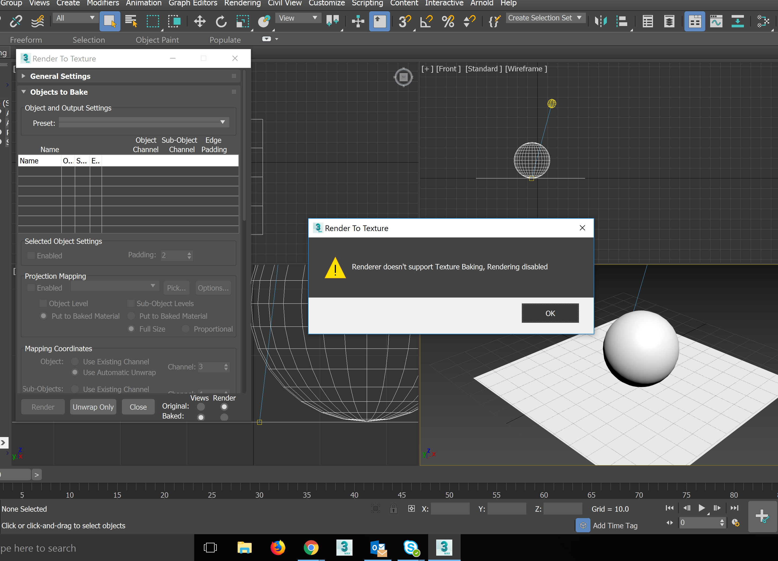Click the Mirror tool icon
Viewport: 778px width, 561px height.
pos(600,22)
